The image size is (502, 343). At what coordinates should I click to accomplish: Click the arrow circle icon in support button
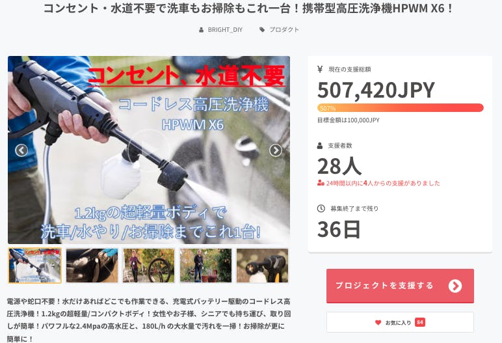[455, 286]
